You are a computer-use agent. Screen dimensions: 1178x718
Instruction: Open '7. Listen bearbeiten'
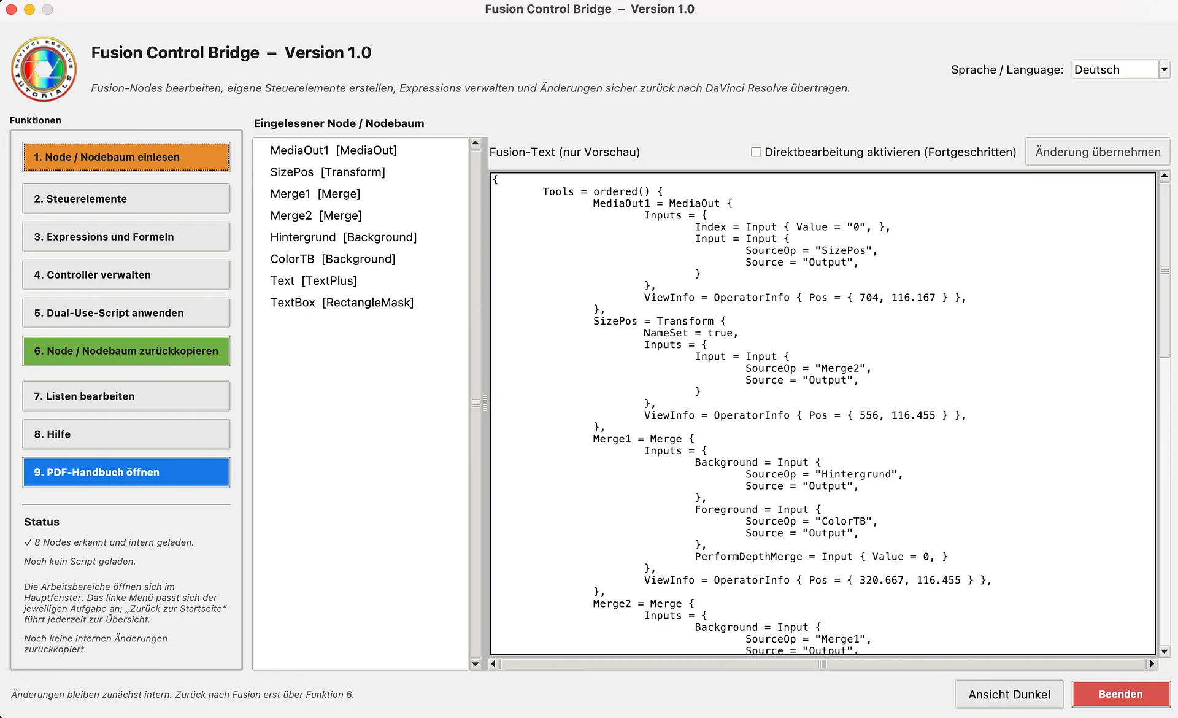(126, 396)
